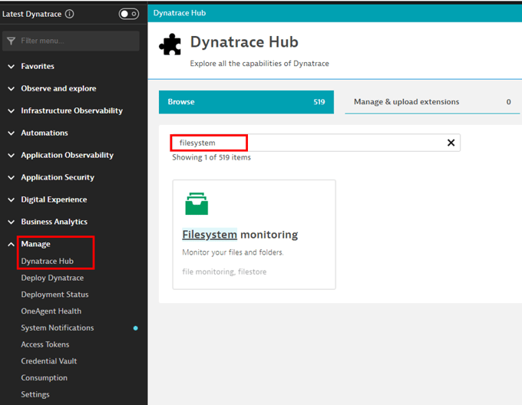Click the Dynatrace Hub page heading
522x405 pixels.
pyautogui.click(x=244, y=42)
